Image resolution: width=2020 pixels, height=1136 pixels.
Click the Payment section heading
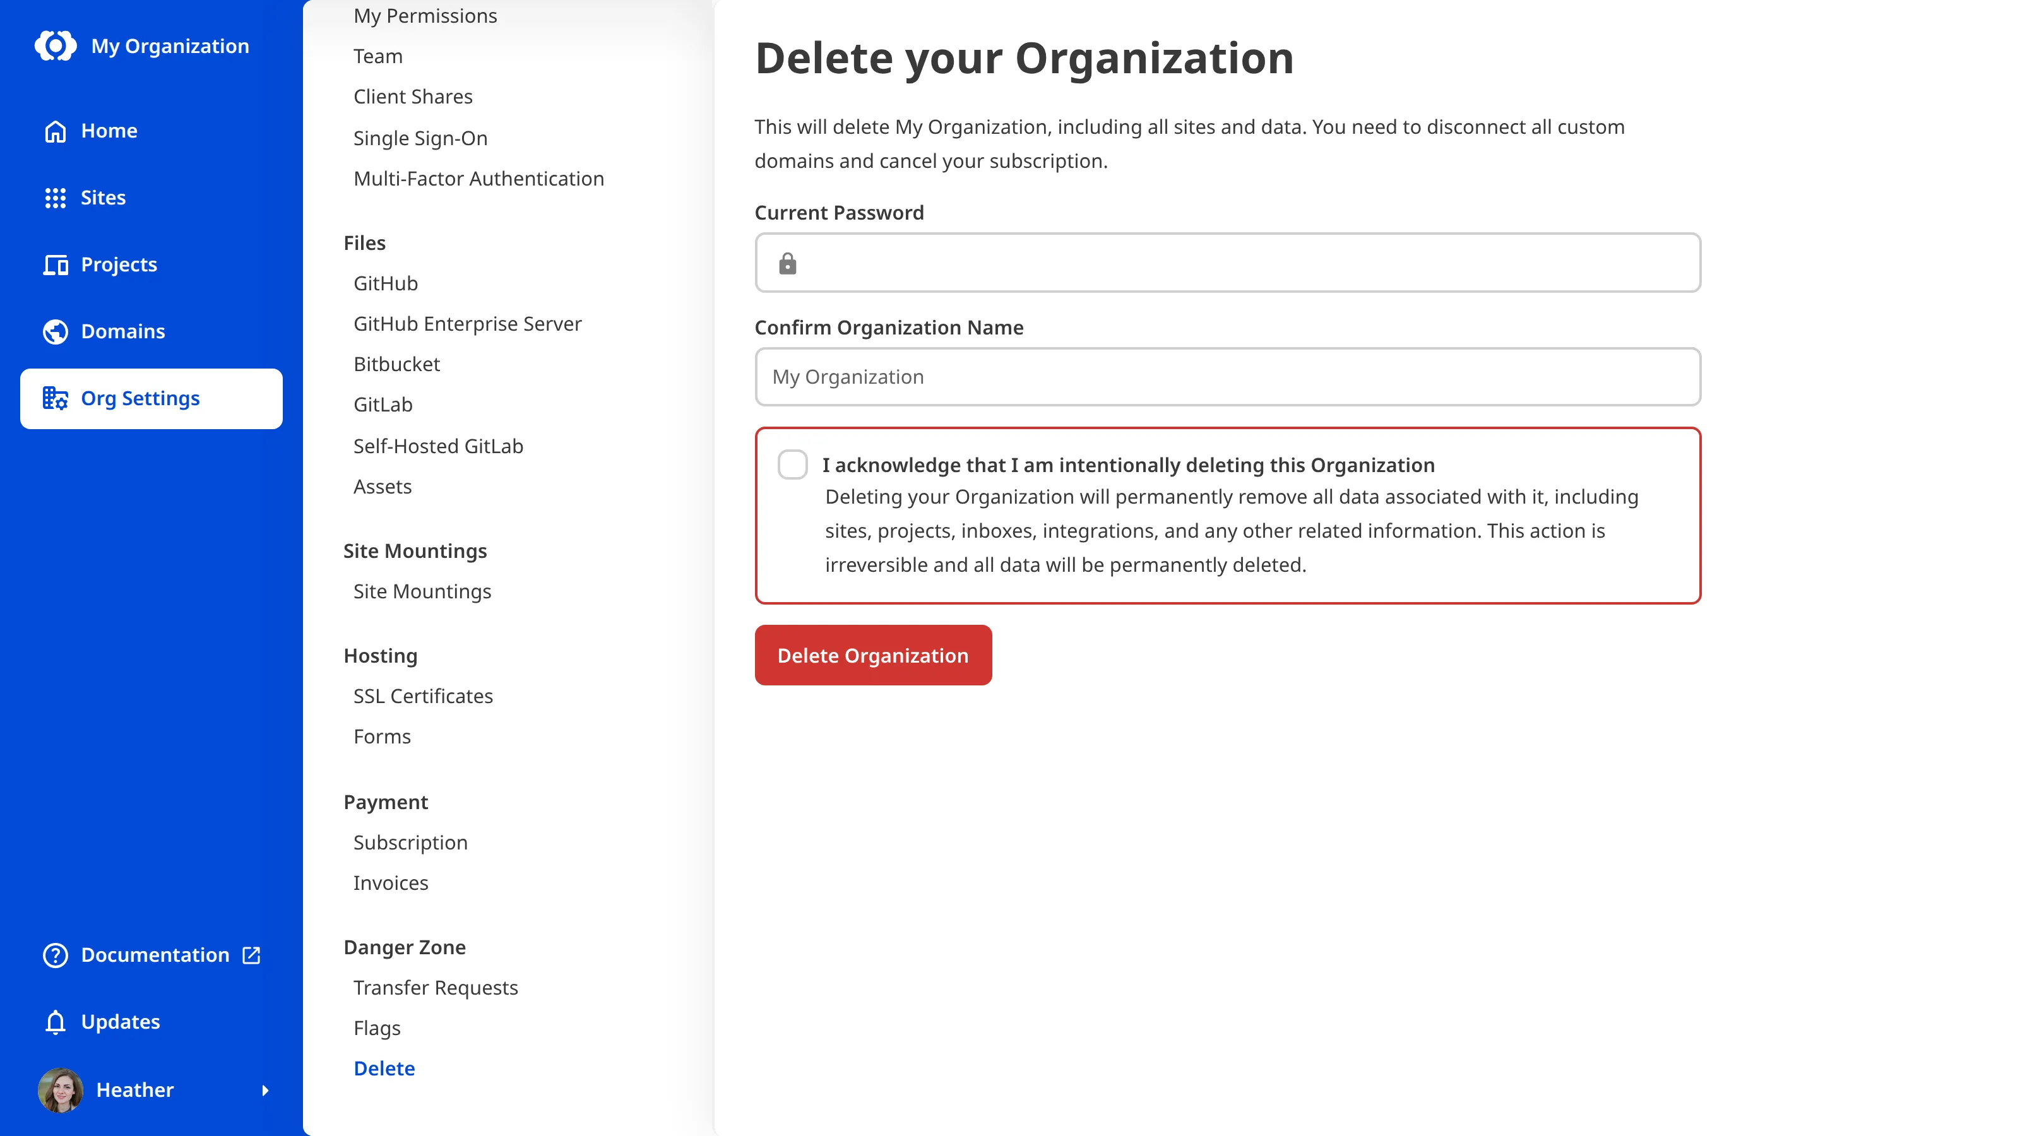(x=386, y=802)
